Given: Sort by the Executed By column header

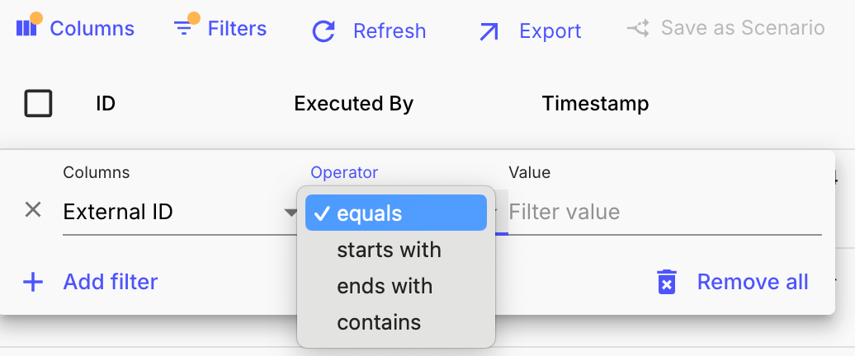Looking at the screenshot, I should pos(353,104).
